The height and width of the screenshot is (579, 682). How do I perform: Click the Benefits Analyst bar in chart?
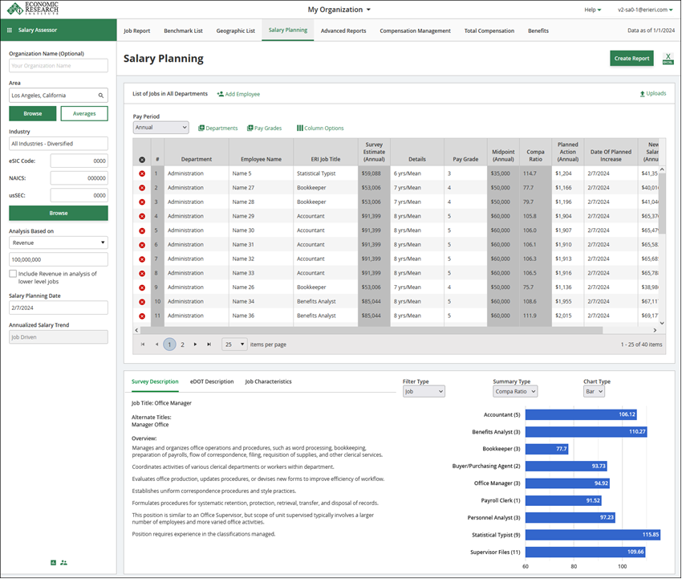pyautogui.click(x=586, y=431)
